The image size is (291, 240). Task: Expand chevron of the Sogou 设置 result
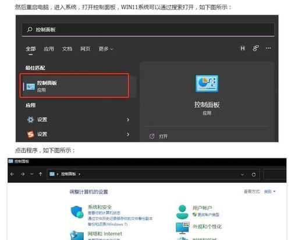point(128,134)
